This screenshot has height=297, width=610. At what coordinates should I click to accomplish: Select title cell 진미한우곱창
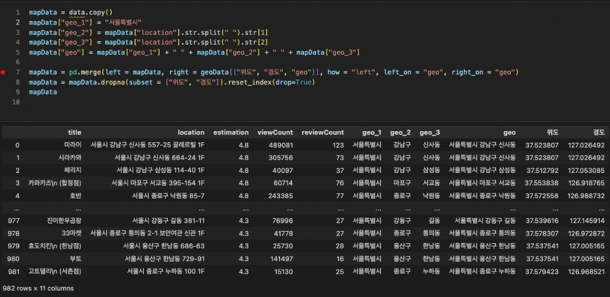(x=64, y=221)
